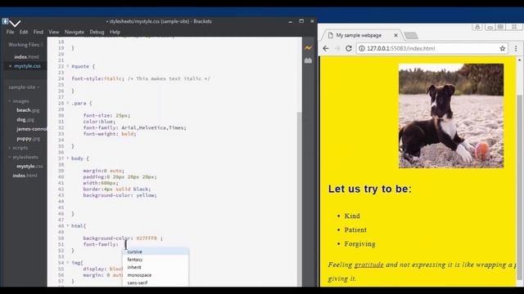Open dog.jpg in file tree
The width and height of the screenshot is (524, 294).
tap(25, 120)
